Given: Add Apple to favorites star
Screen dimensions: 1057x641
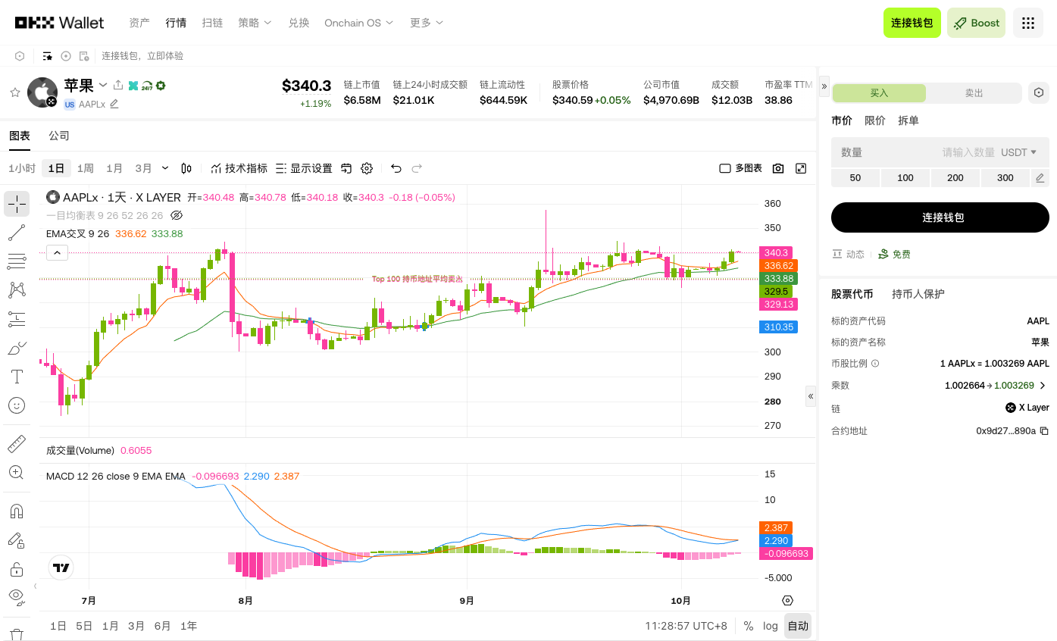Looking at the screenshot, I should pyautogui.click(x=14, y=92).
